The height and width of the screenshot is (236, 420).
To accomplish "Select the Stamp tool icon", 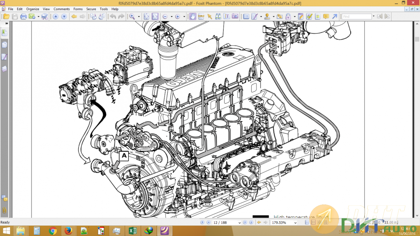I will (x=267, y=17).
